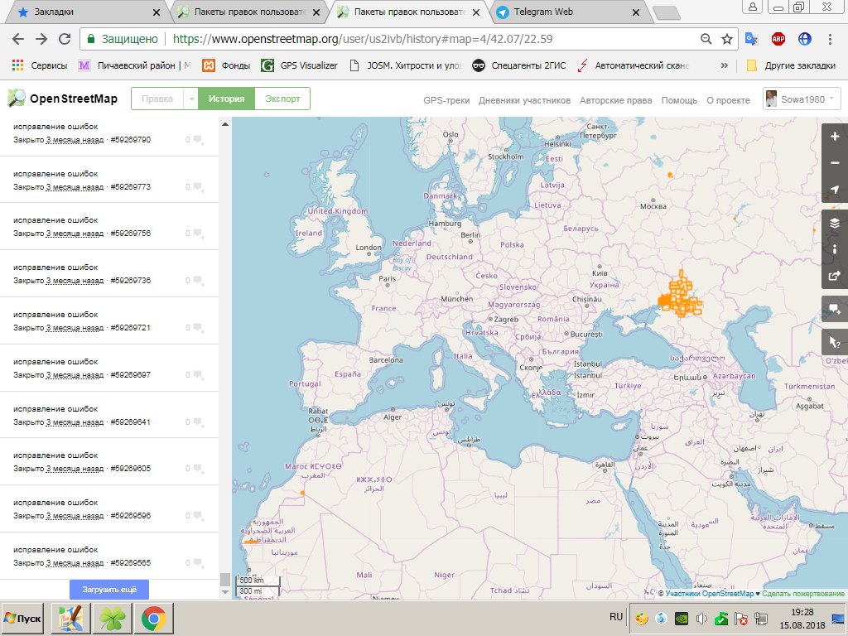Viewport: 848px width, 636px height.
Task: Open the map layers panel
Action: (835, 223)
